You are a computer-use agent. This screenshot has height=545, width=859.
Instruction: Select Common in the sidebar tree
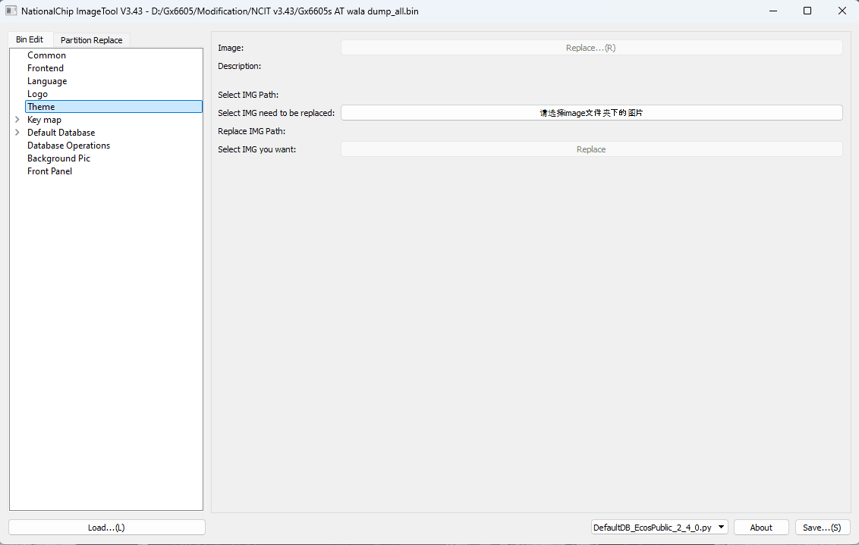(x=46, y=55)
